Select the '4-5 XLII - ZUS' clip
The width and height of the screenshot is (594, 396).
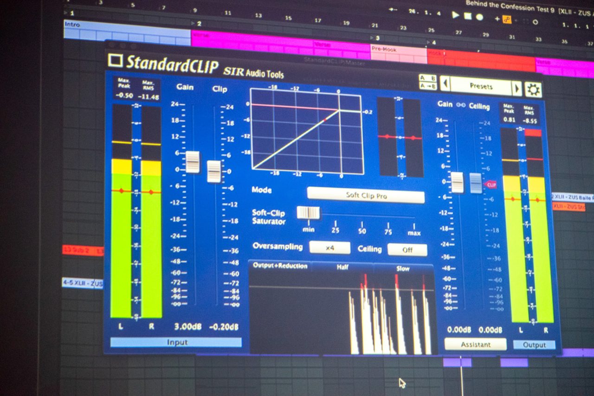pos(83,283)
